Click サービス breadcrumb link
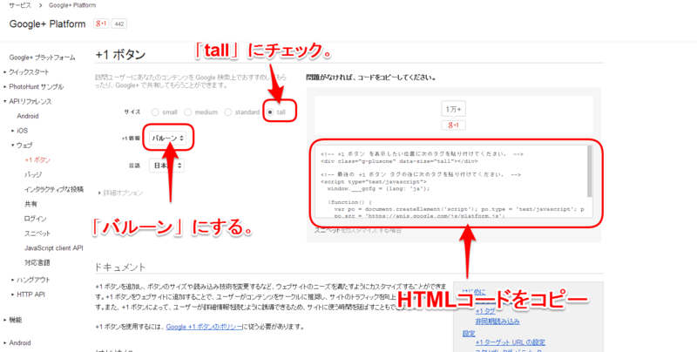The image size is (697, 352). click(x=20, y=5)
